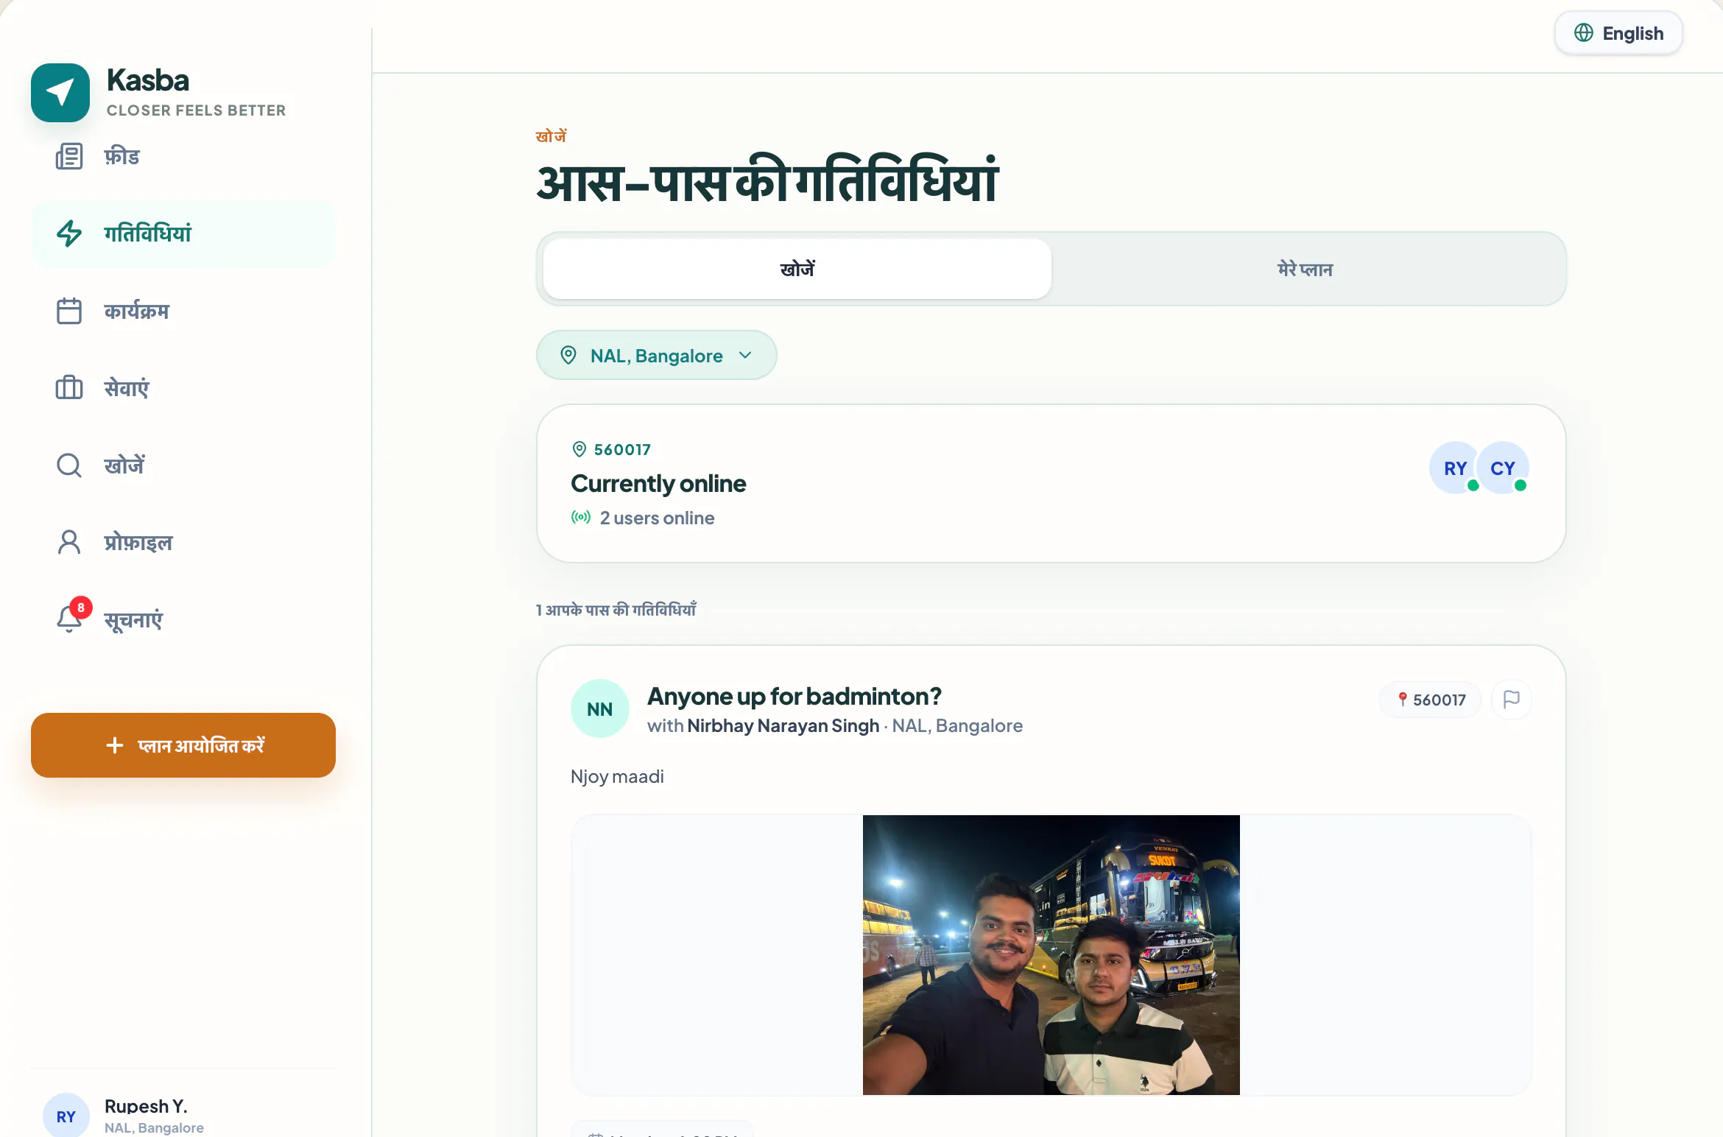Click the pin icon beside 560017 in online card

(579, 449)
